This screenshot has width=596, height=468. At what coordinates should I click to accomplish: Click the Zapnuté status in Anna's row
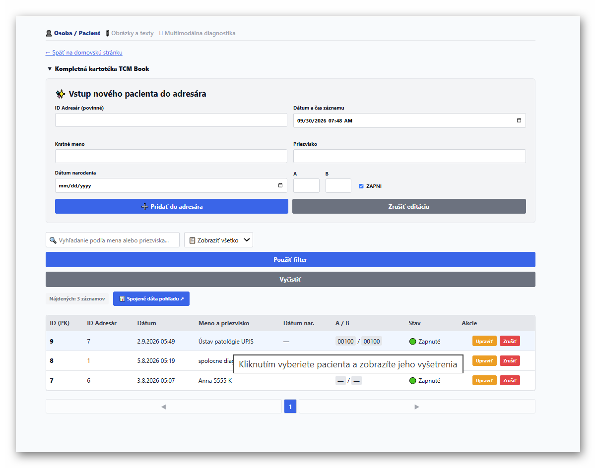pos(425,381)
